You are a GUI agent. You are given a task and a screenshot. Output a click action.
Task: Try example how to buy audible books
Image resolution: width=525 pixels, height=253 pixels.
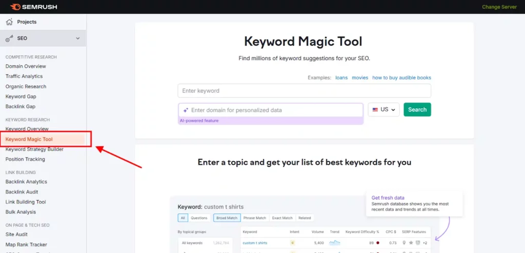[402, 77]
